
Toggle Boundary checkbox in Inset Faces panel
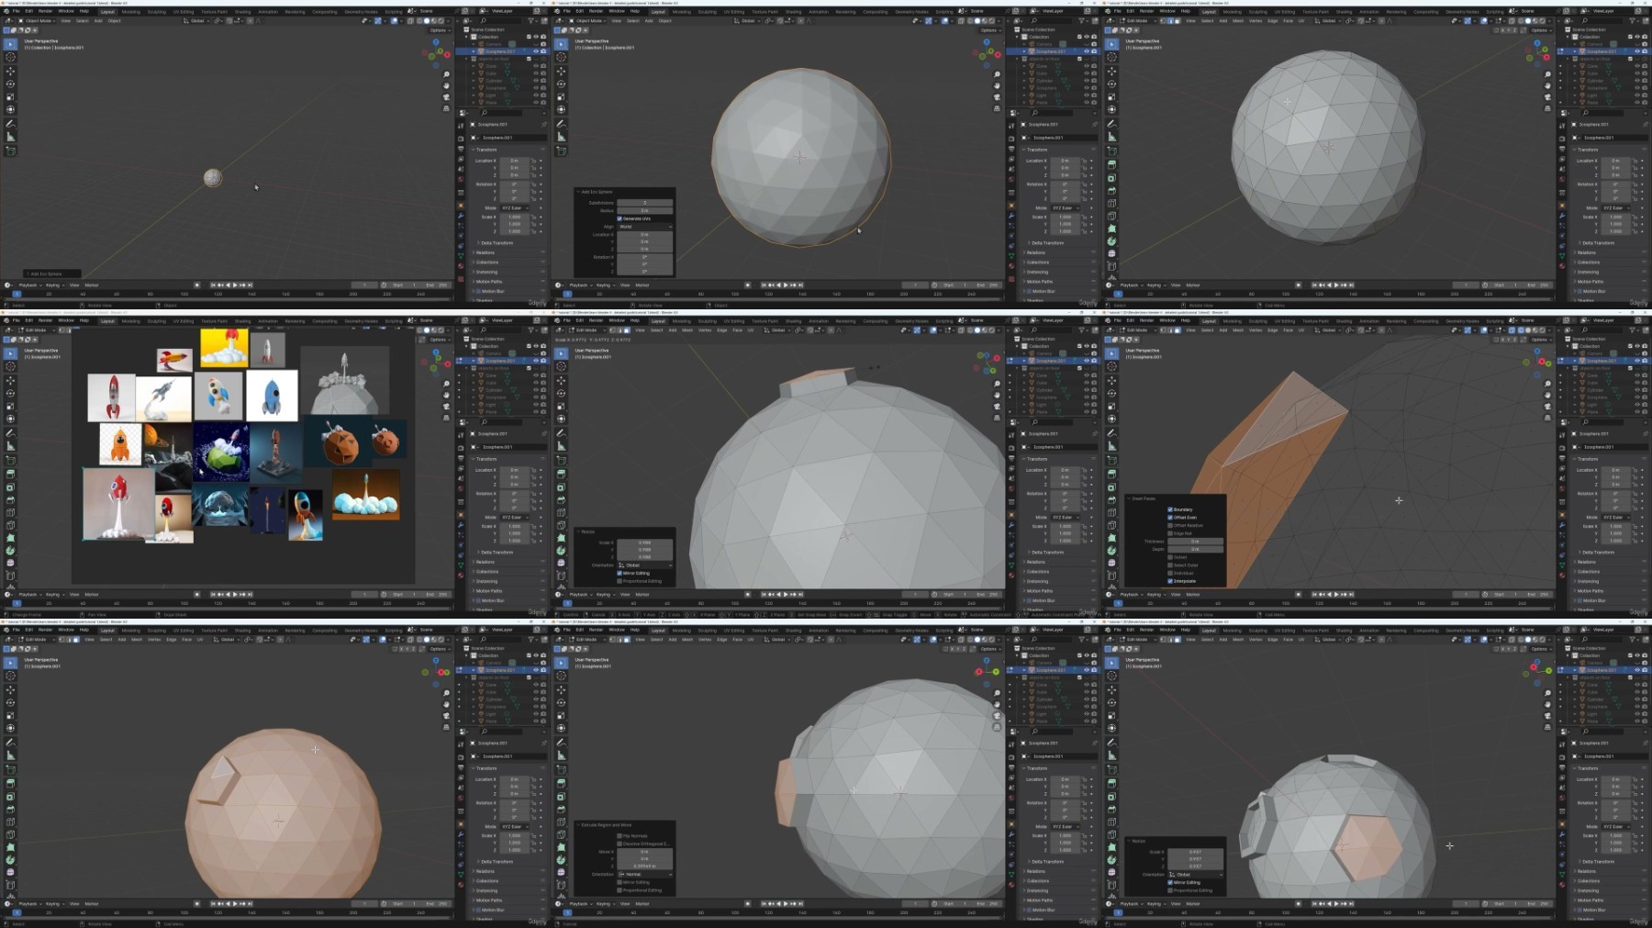pos(1170,509)
